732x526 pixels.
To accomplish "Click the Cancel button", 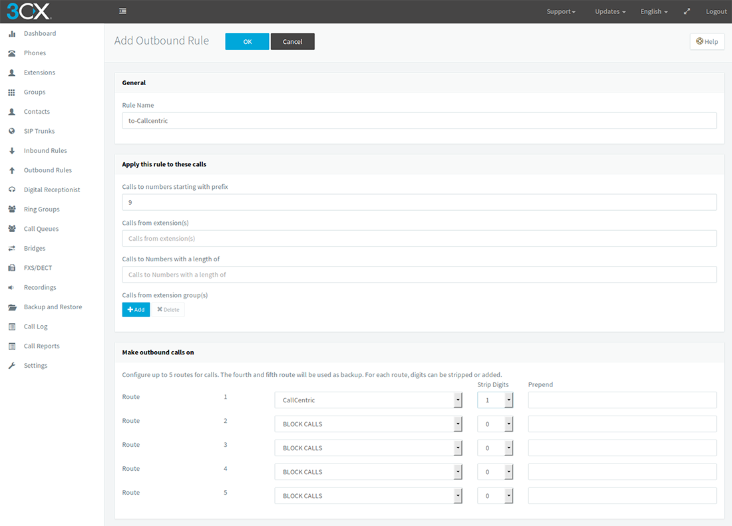I will tap(292, 41).
